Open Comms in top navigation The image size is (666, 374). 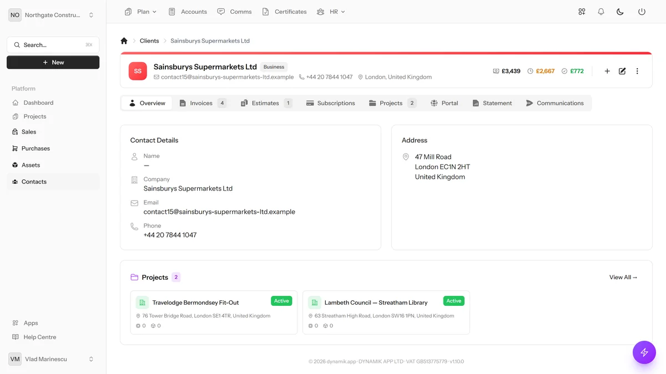[234, 12]
